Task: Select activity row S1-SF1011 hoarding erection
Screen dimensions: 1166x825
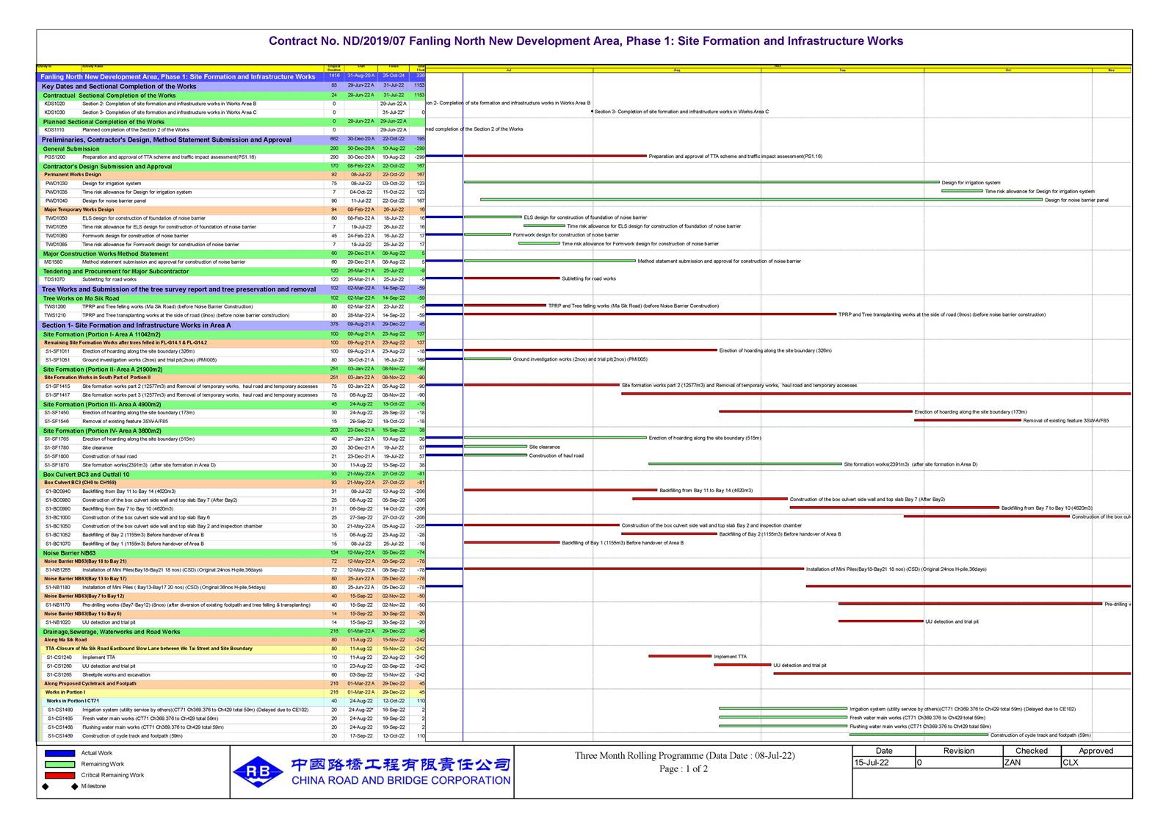Action: [231, 351]
